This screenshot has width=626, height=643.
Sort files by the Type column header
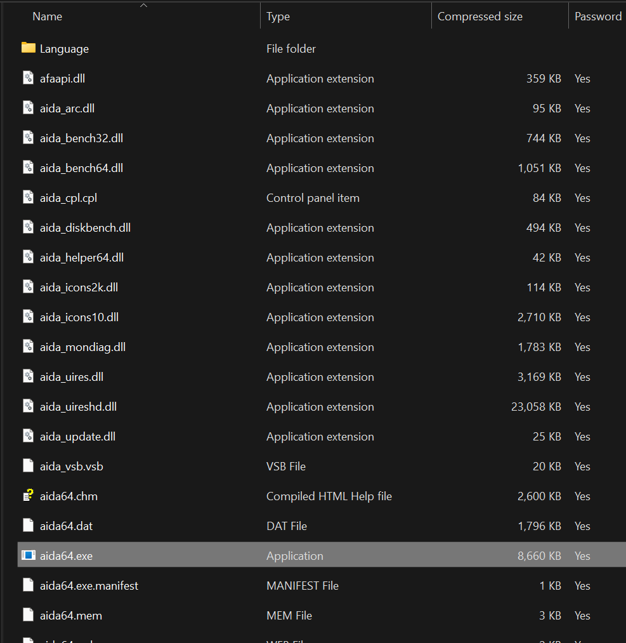pyautogui.click(x=278, y=17)
